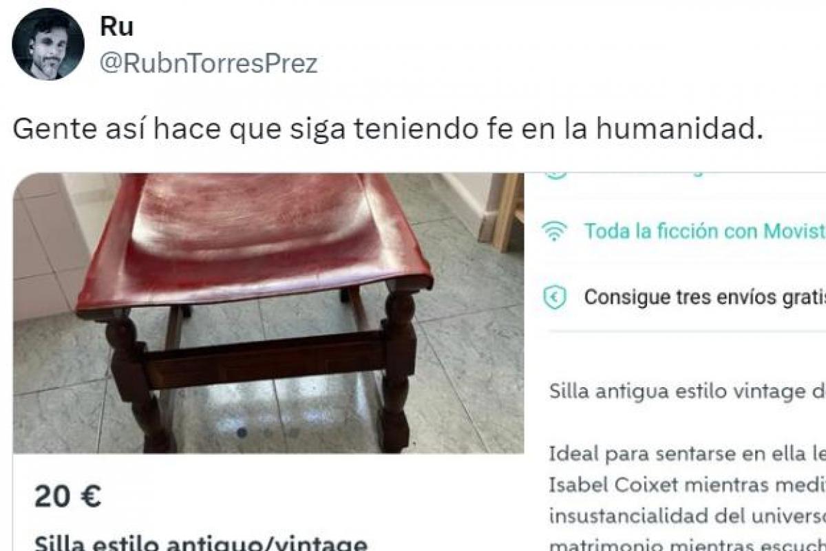Click the cut-off teal icon above Wi-Fi symbol

tap(554, 174)
